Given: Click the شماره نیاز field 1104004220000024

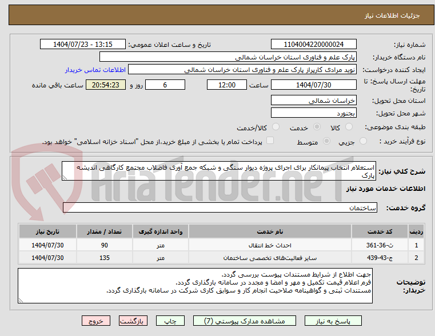Looking at the screenshot, I should [314, 45].
